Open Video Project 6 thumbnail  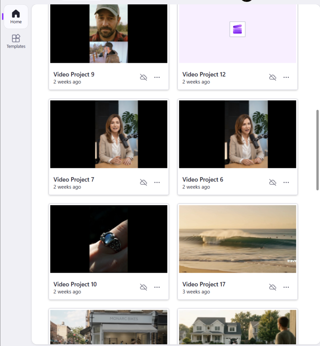coord(237,134)
